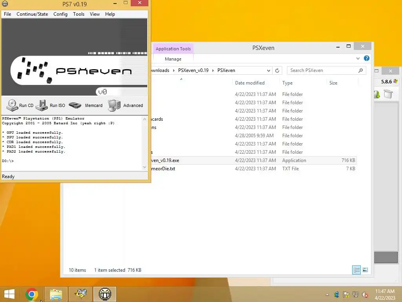Focus the Search PSXeven field
This screenshot has width=402, height=302.
(x=326, y=70)
